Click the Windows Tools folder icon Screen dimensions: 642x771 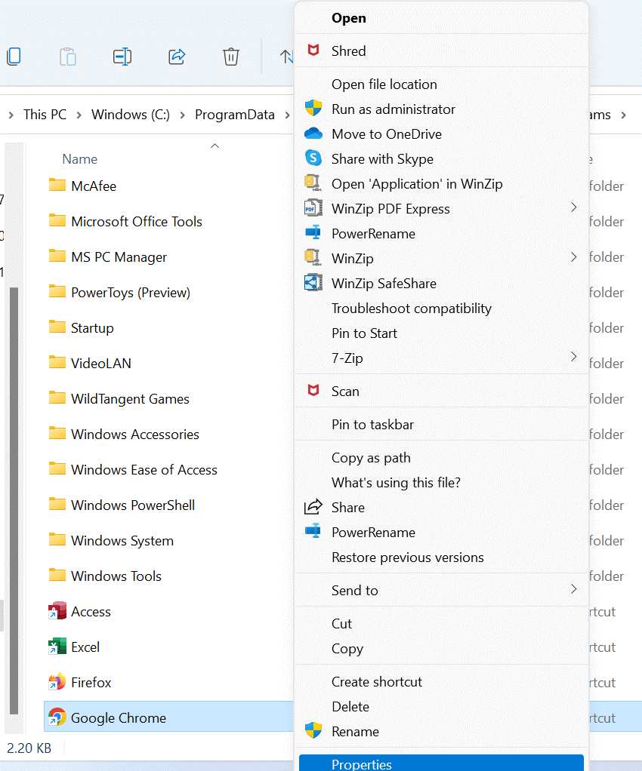point(57,575)
